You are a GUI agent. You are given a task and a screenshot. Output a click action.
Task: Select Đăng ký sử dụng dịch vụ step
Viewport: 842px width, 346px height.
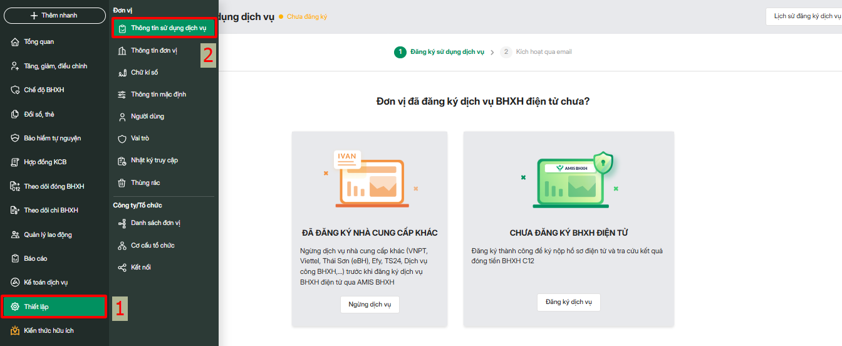click(439, 52)
